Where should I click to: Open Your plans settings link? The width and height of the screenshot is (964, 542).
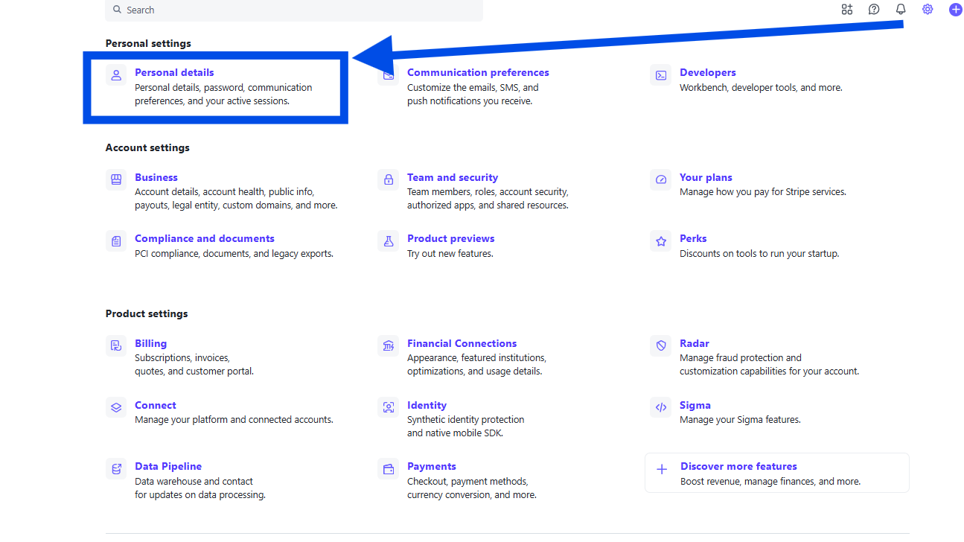click(706, 177)
